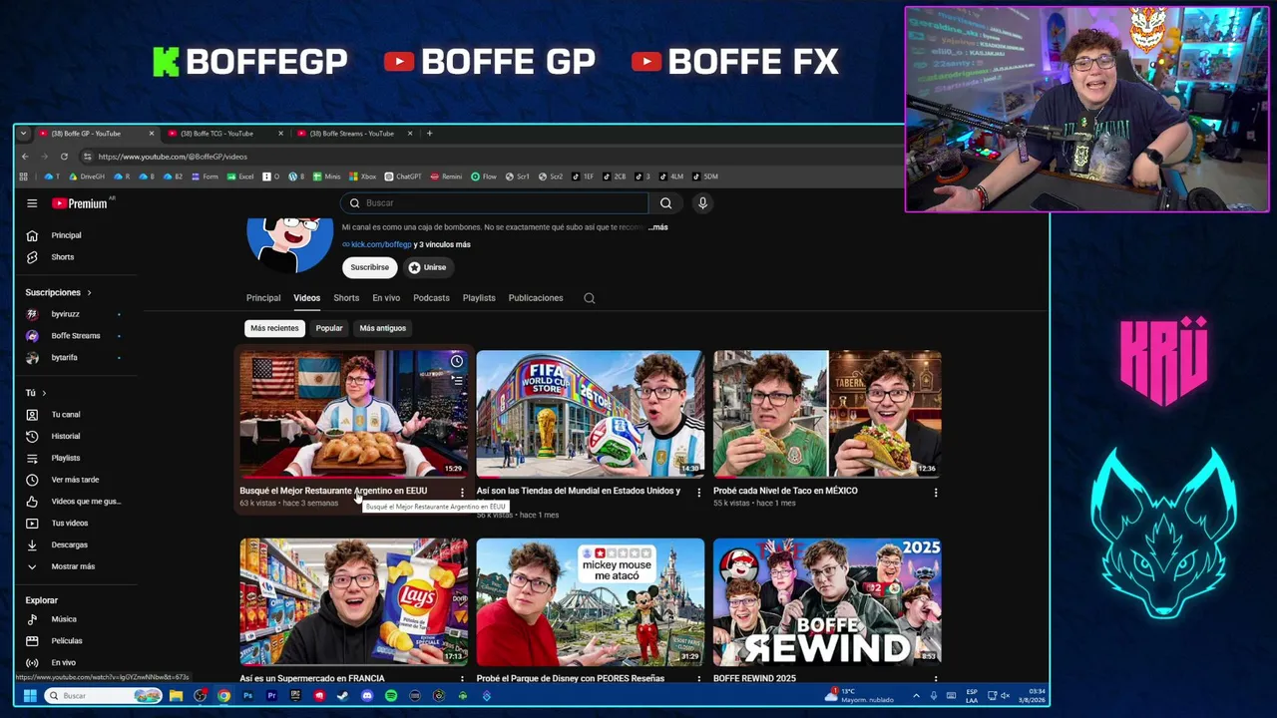Go to YouTube Premium home logo

pyautogui.click(x=80, y=203)
